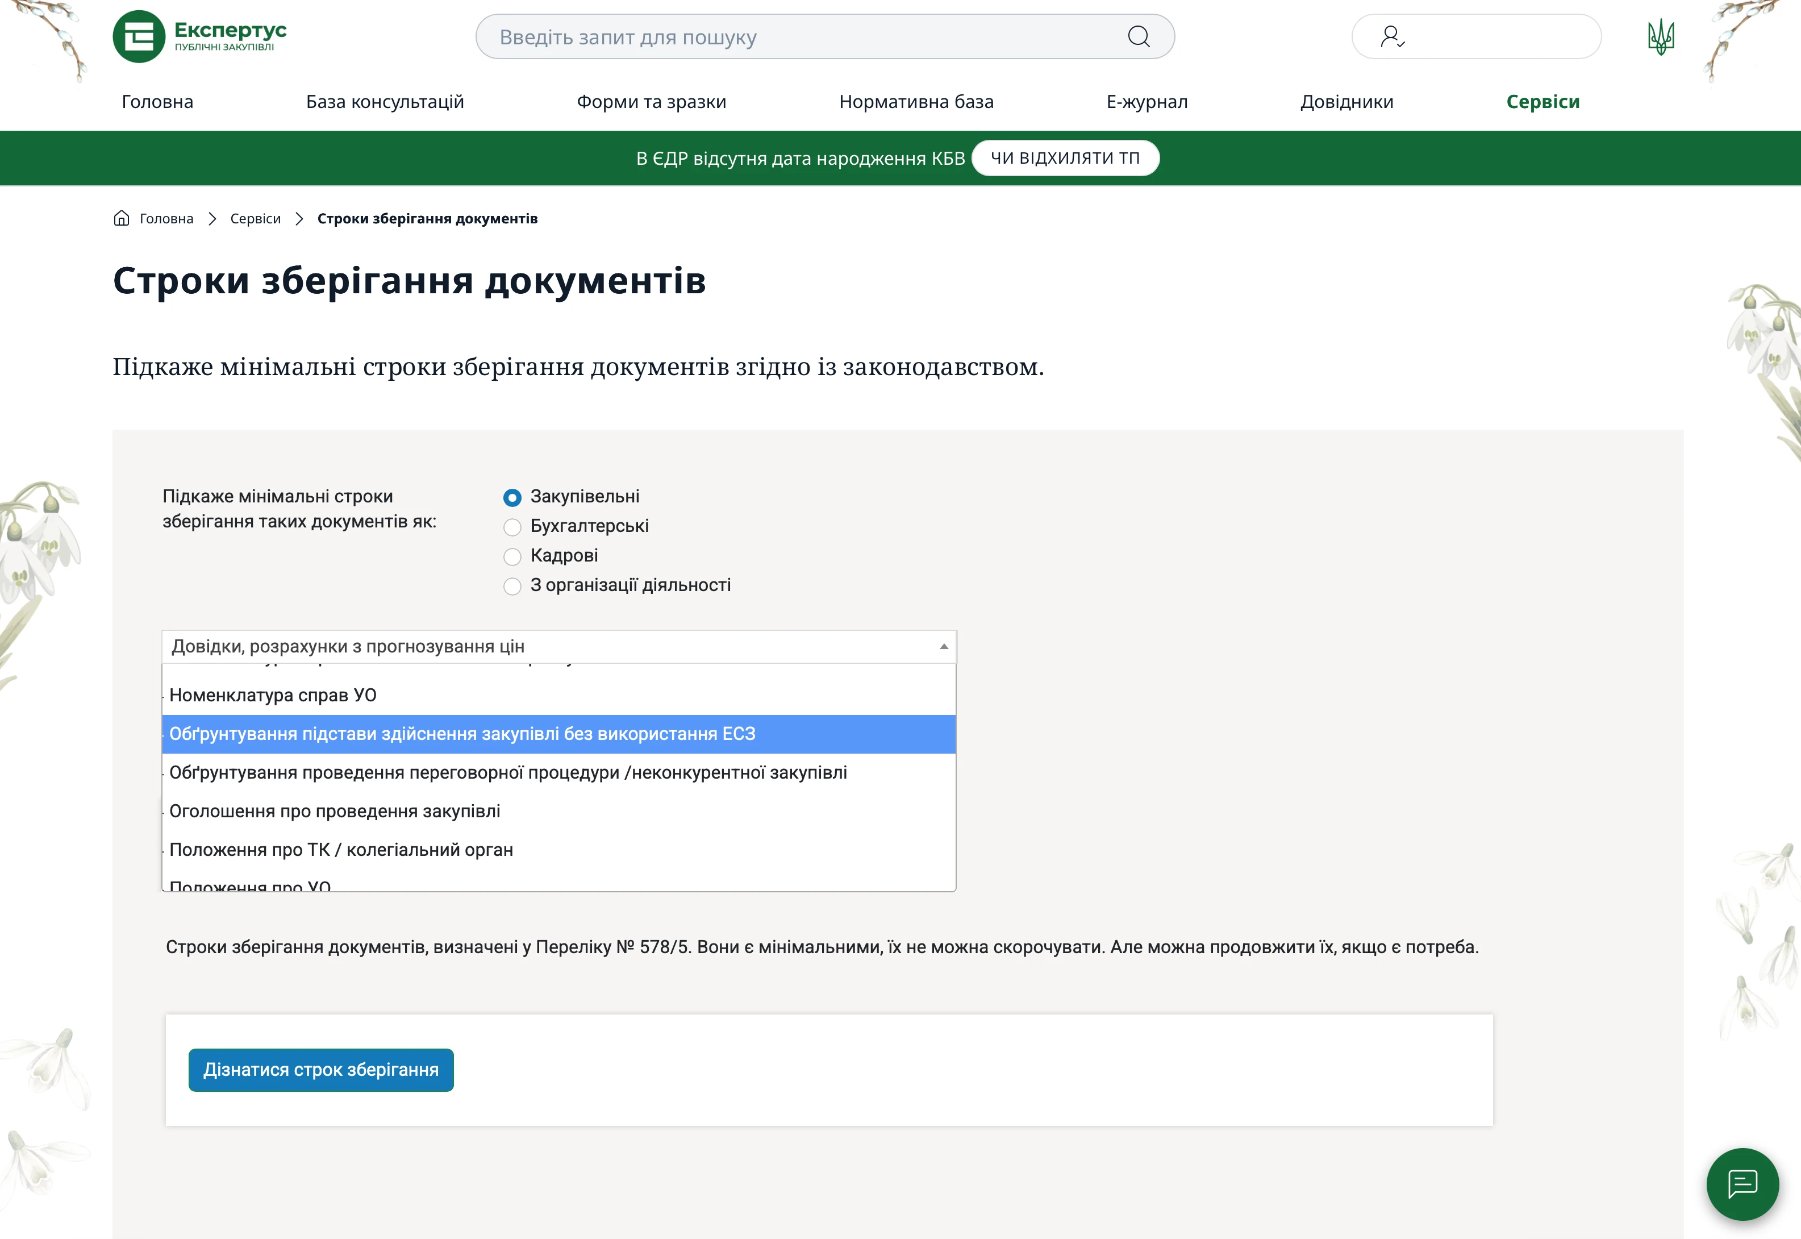This screenshot has height=1239, width=1801.
Task: Open the Нормативна база menu
Action: [x=916, y=101]
